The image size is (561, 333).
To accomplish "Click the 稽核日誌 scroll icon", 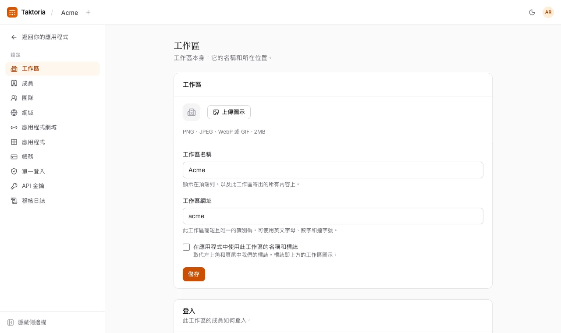I will coord(14,201).
